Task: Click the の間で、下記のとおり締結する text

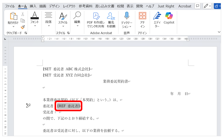Action: click(x=69, y=118)
